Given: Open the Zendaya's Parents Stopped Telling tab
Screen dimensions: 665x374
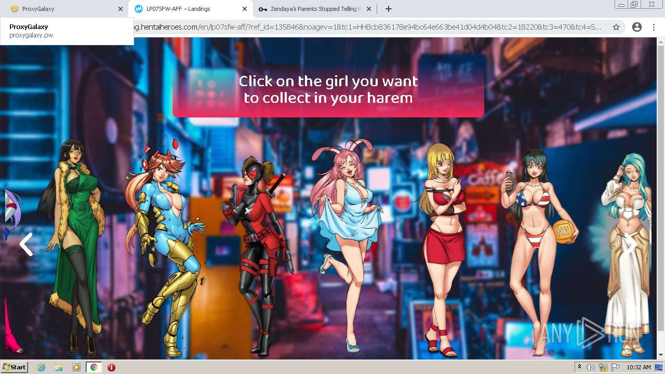Looking at the screenshot, I should point(315,9).
